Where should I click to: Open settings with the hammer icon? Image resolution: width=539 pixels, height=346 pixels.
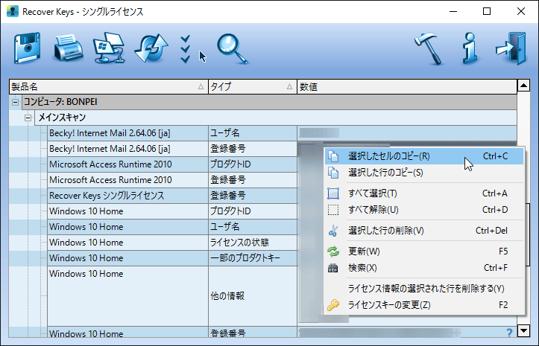(x=428, y=48)
